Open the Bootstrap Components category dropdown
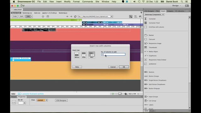The image size is (201, 113). coord(154,14)
